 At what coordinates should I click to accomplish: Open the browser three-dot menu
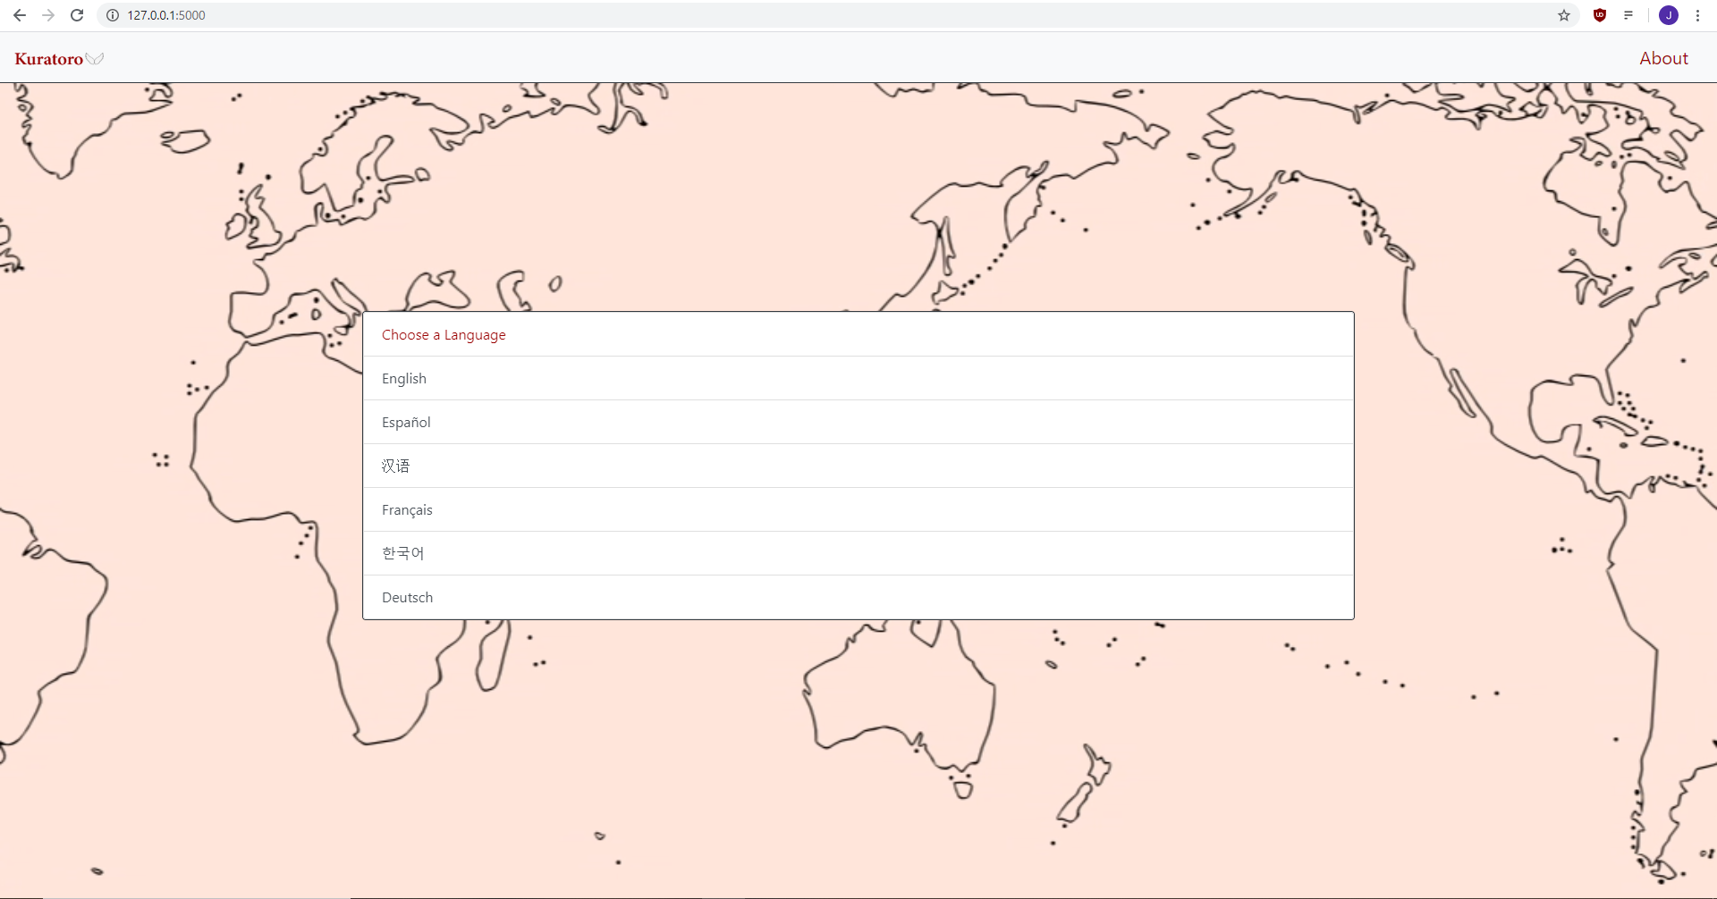[x=1697, y=15]
